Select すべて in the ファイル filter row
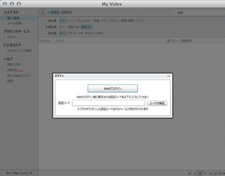This screenshot has height=176, width=225. [x=63, y=33]
